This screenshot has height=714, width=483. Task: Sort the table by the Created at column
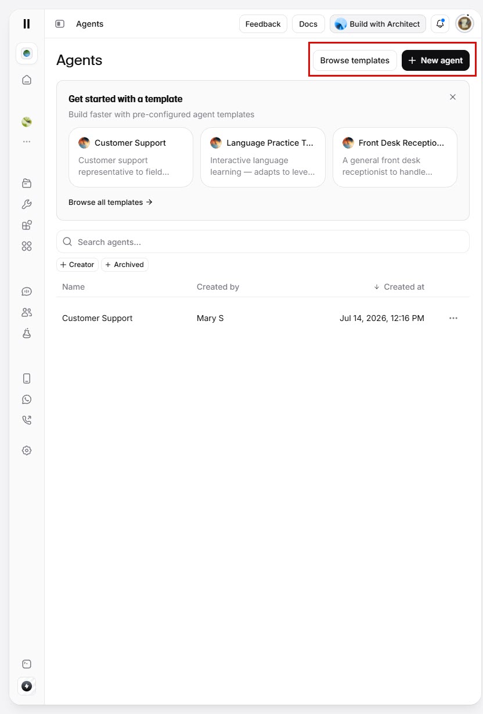[x=399, y=287]
